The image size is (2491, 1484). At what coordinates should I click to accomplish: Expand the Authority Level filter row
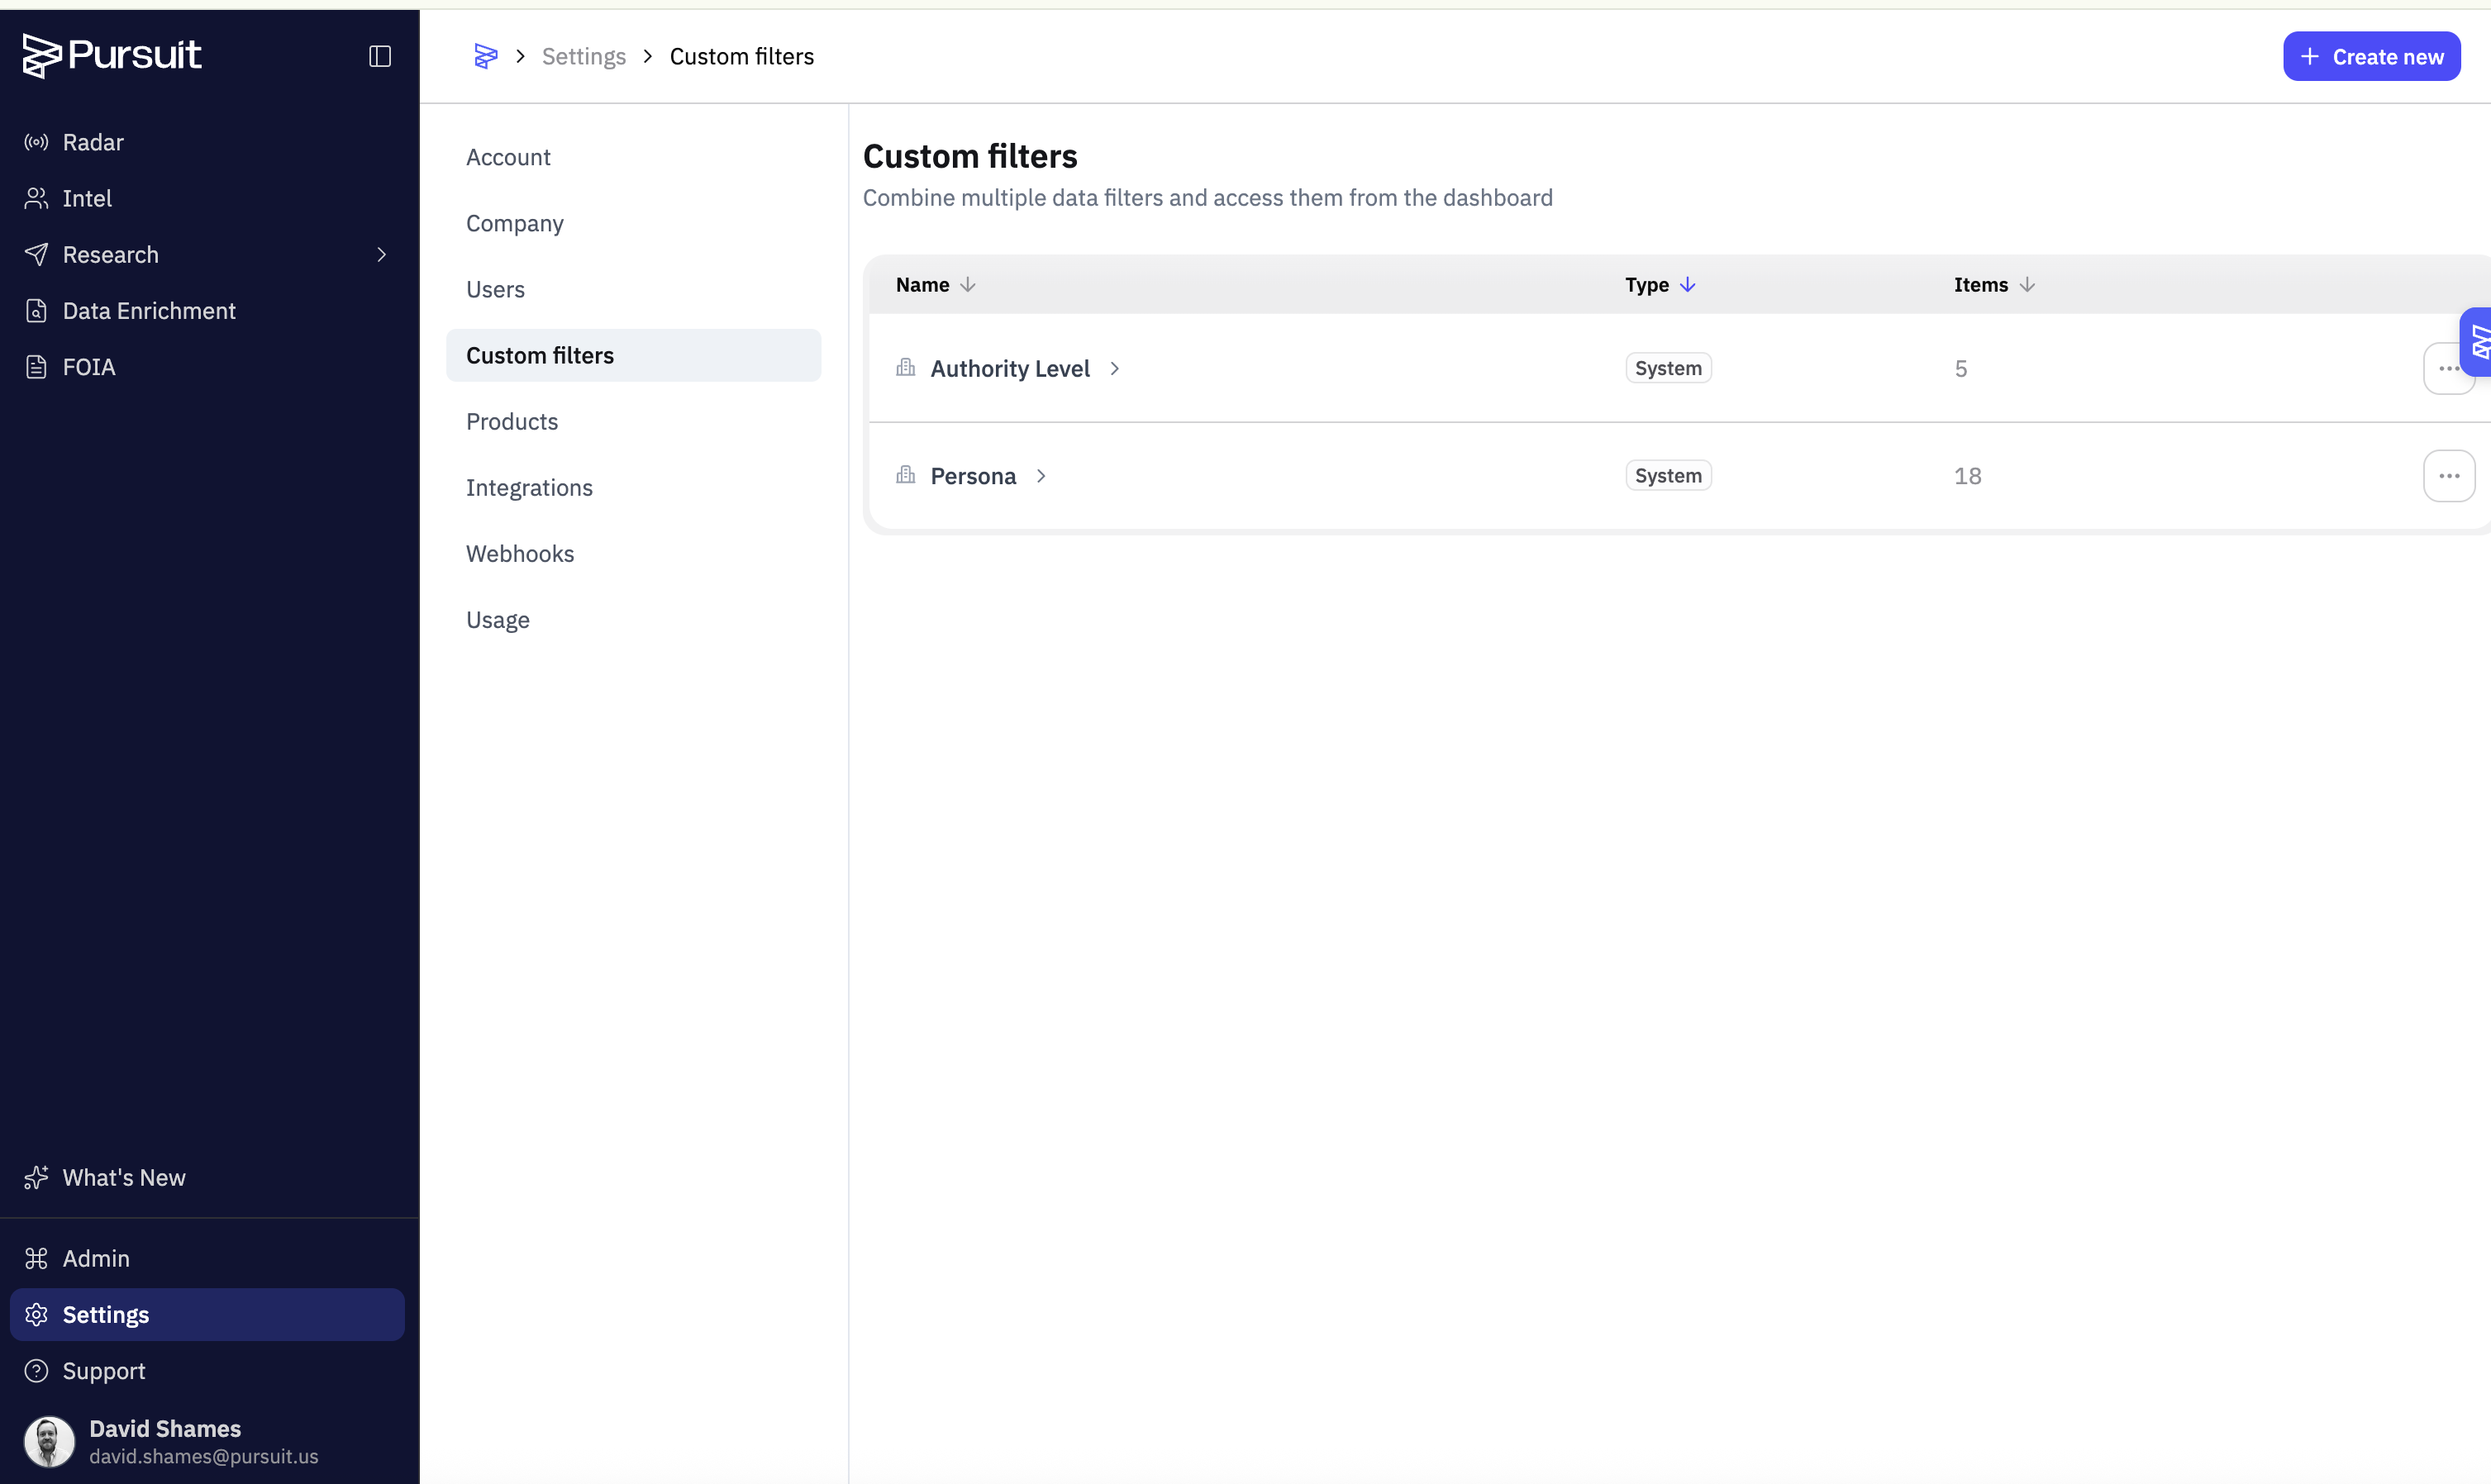[1114, 369]
